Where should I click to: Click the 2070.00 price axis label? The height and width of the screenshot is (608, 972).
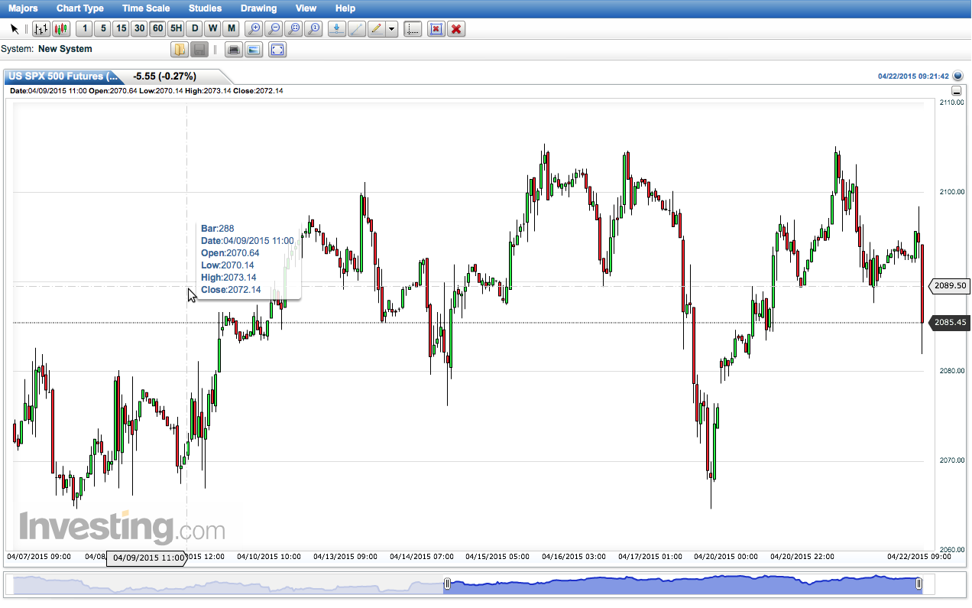coord(953,460)
